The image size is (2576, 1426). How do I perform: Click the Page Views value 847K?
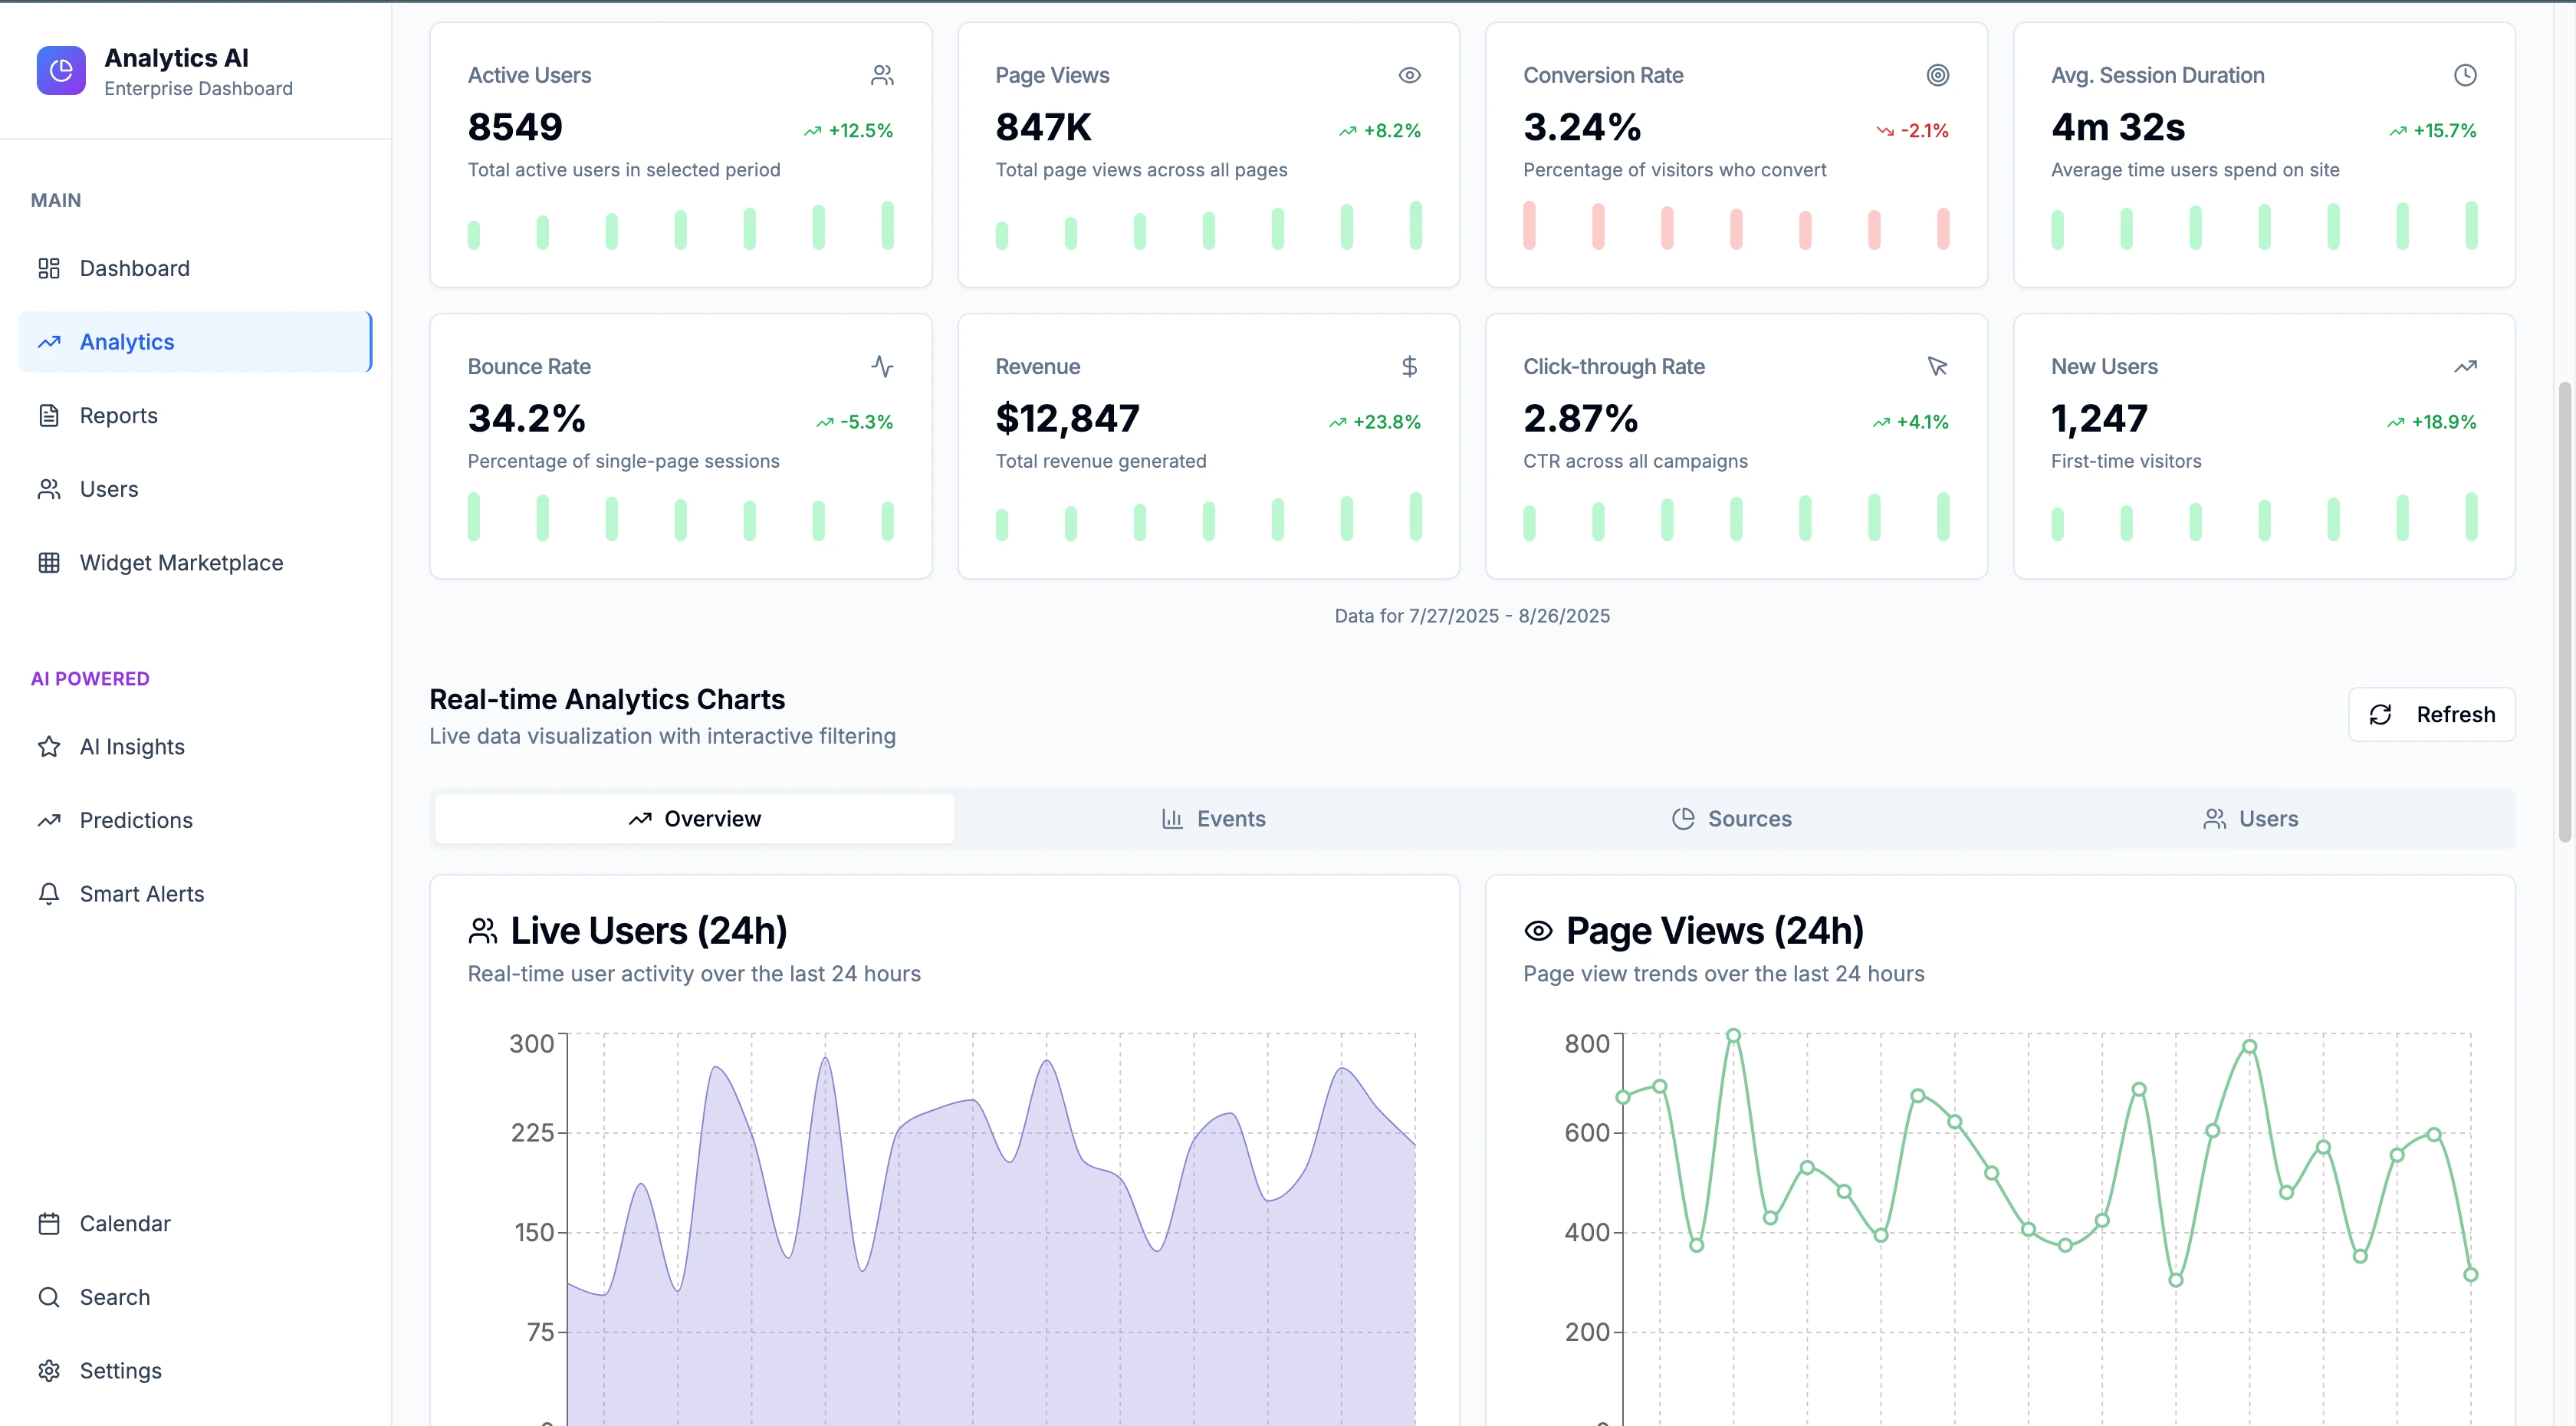click(1043, 127)
